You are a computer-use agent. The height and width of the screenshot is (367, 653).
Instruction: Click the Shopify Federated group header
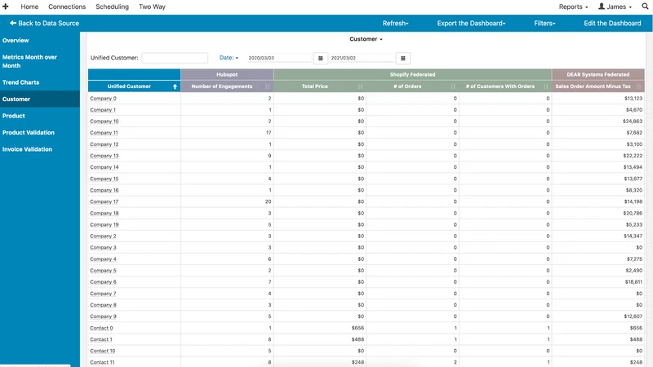click(412, 74)
